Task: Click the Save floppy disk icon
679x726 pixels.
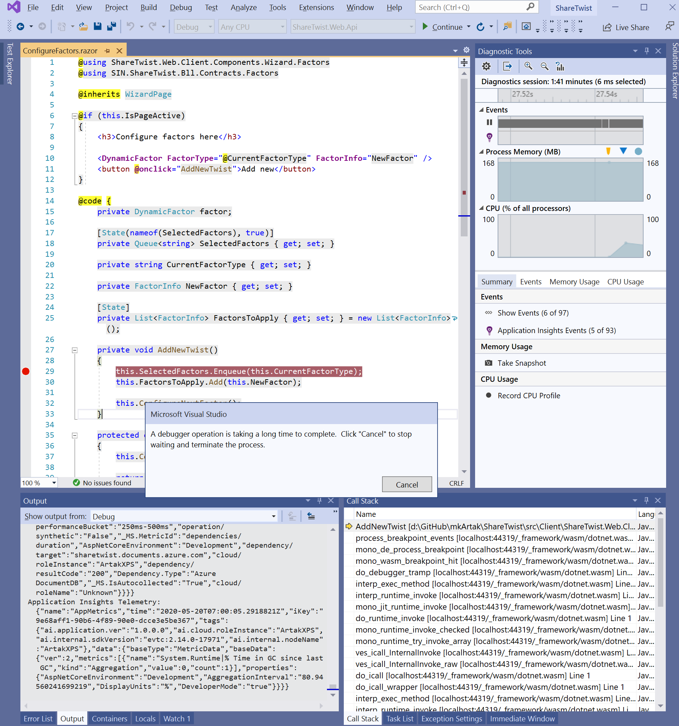Action: click(x=97, y=26)
